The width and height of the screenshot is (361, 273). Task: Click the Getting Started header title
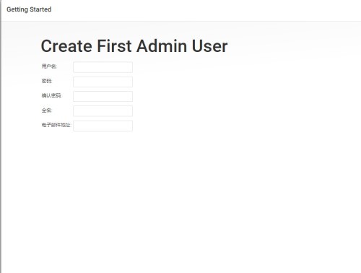[29, 9]
